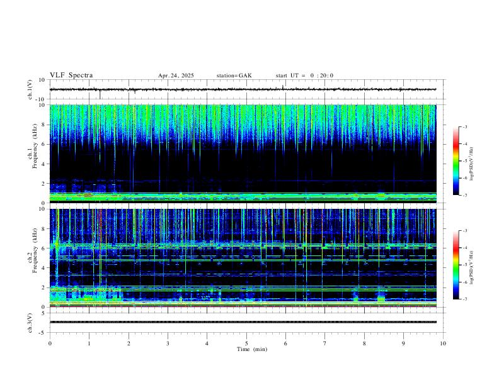499x385 pixels.
Task: Click the "VLF Spectra" plot title
Action: click(71, 75)
